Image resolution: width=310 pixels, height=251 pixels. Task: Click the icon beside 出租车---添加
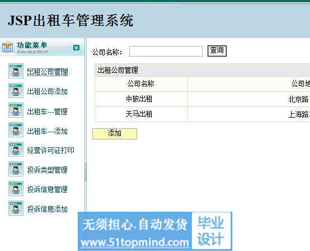(16, 130)
